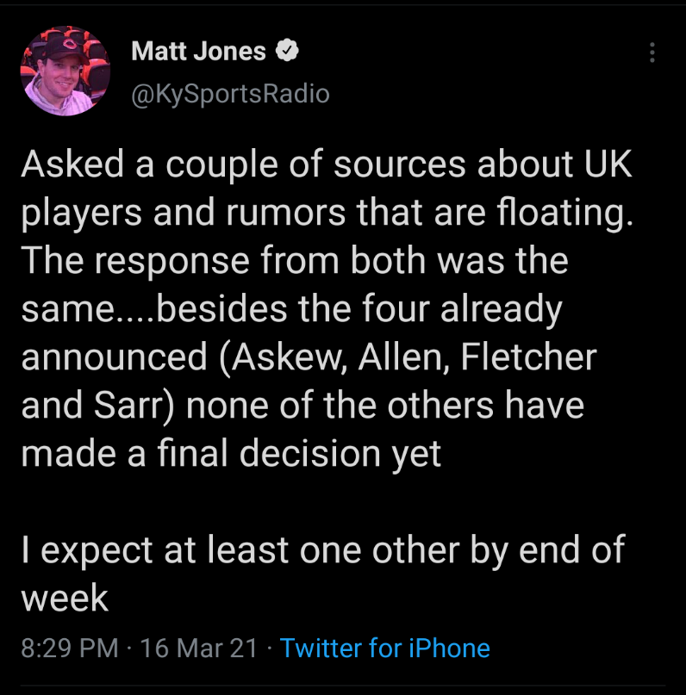Click the "Matt Jones" display name
Viewport: 686px width, 695px height.
(x=198, y=52)
